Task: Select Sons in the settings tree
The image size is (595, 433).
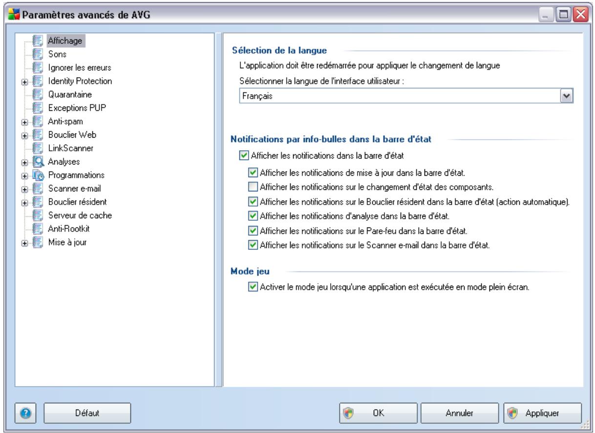Action: point(57,54)
